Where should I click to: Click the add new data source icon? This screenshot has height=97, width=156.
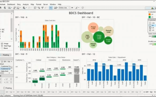tap(5, 8)
